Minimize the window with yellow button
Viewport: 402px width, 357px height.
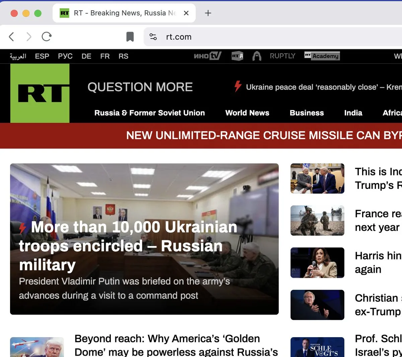coord(26,13)
